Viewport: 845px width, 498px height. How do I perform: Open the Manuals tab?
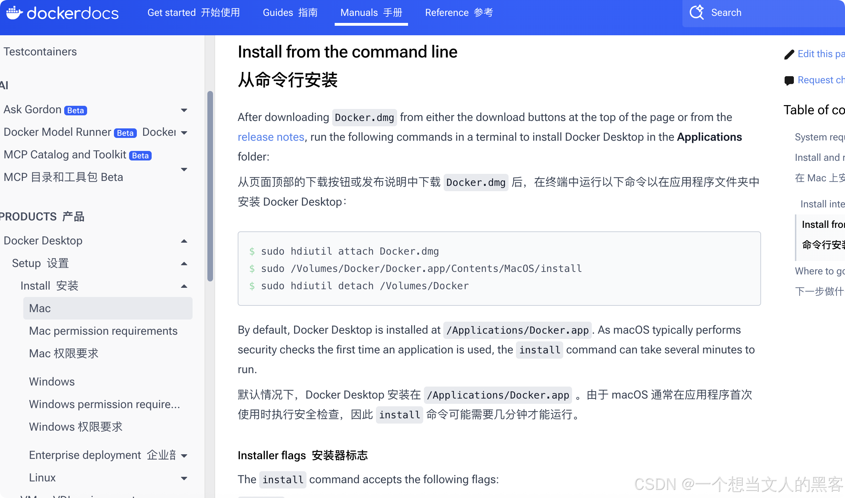[x=371, y=13]
